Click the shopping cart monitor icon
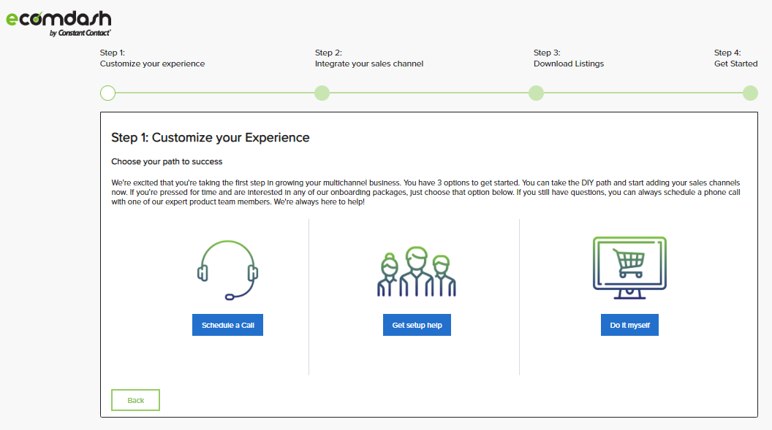 pyautogui.click(x=629, y=268)
